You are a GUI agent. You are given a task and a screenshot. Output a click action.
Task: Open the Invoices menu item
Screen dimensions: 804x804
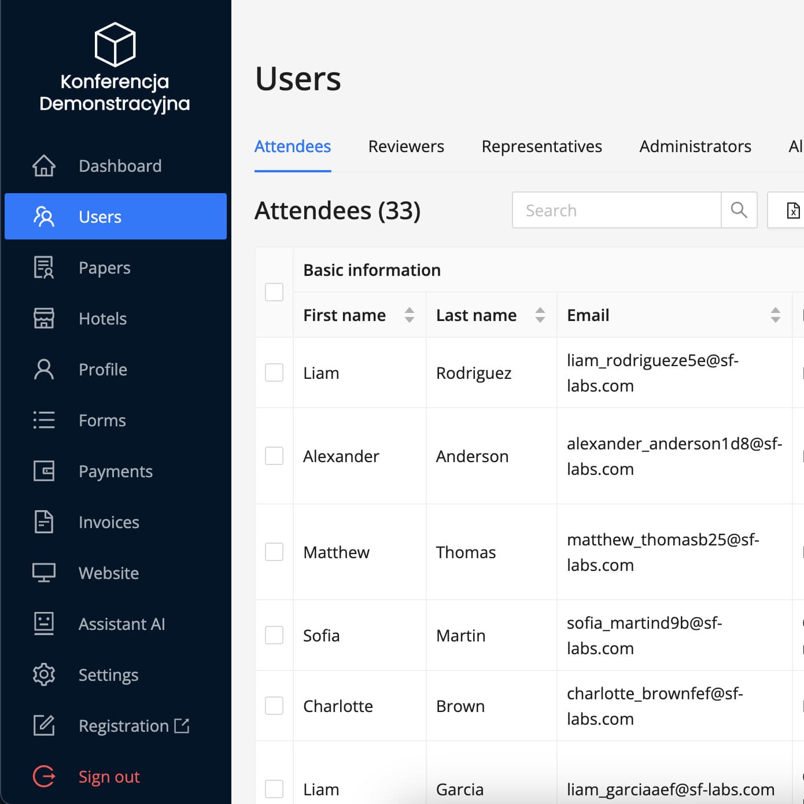pos(116,522)
